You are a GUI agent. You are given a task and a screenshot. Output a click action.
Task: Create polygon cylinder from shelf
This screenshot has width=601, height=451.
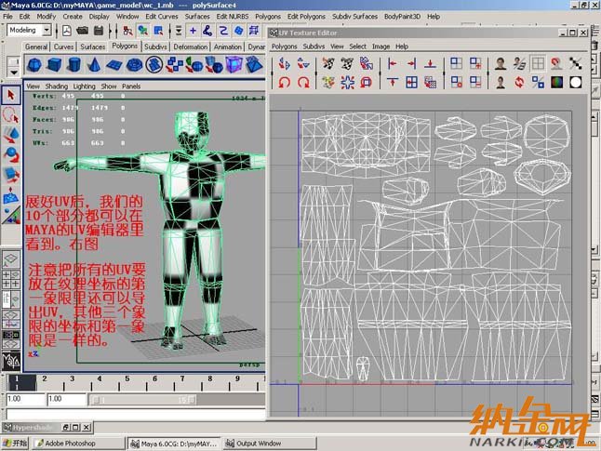click(x=74, y=65)
